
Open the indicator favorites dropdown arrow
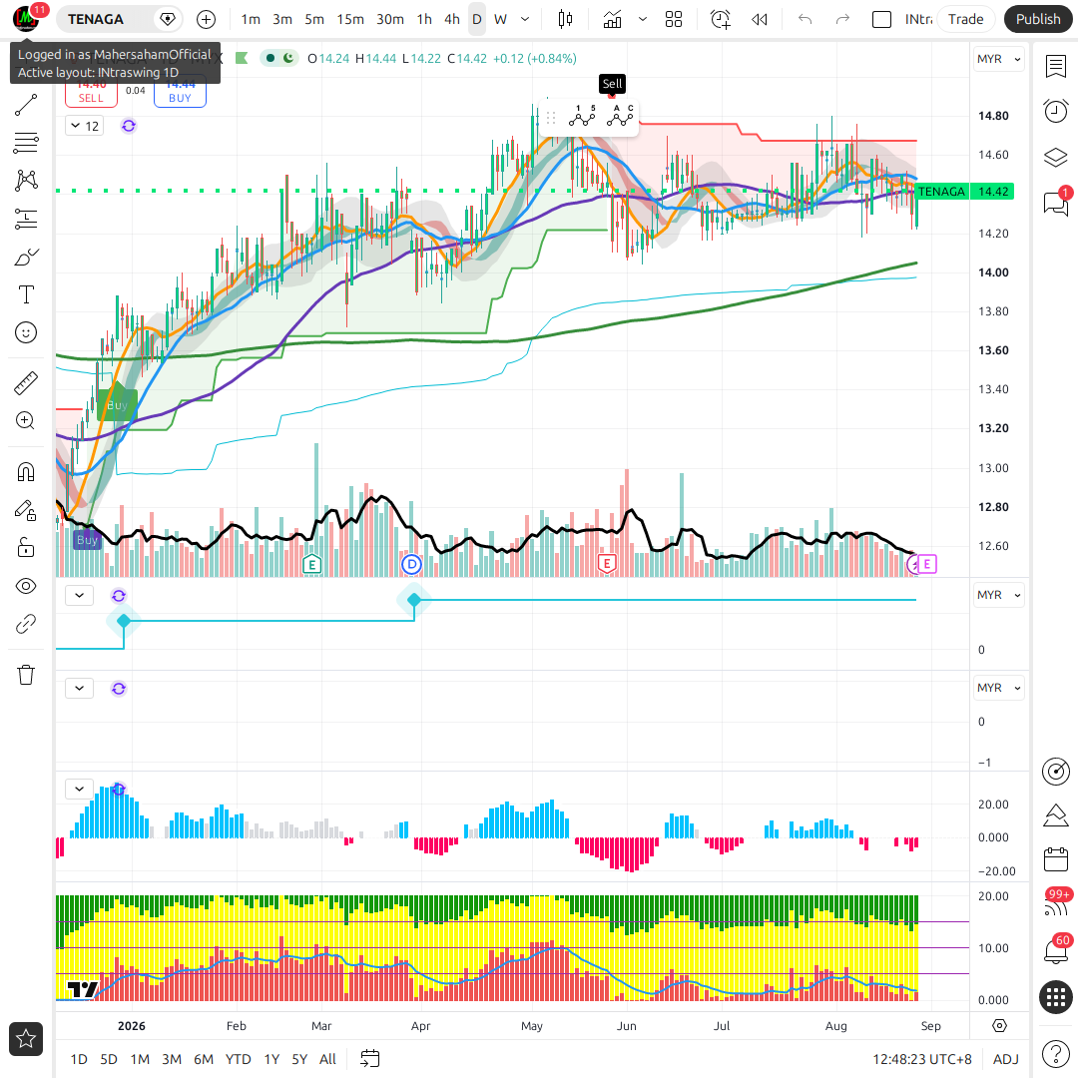click(x=643, y=19)
